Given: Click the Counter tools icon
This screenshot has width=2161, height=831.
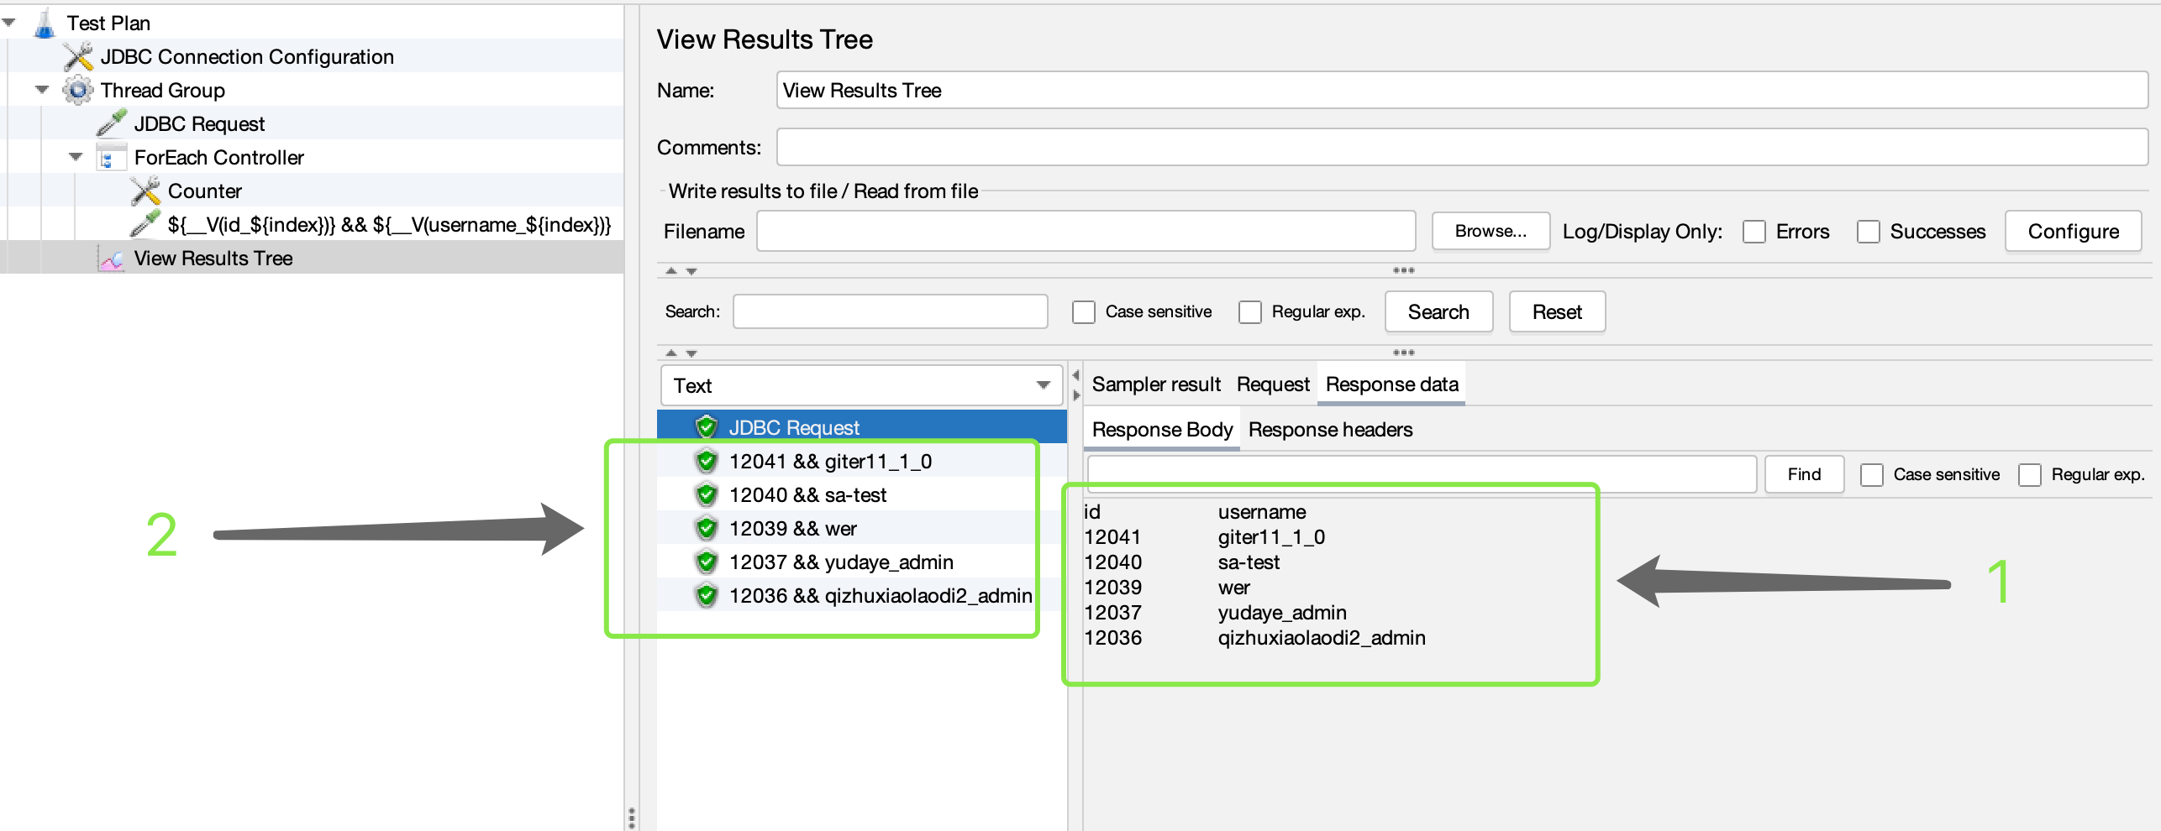Looking at the screenshot, I should tap(145, 191).
